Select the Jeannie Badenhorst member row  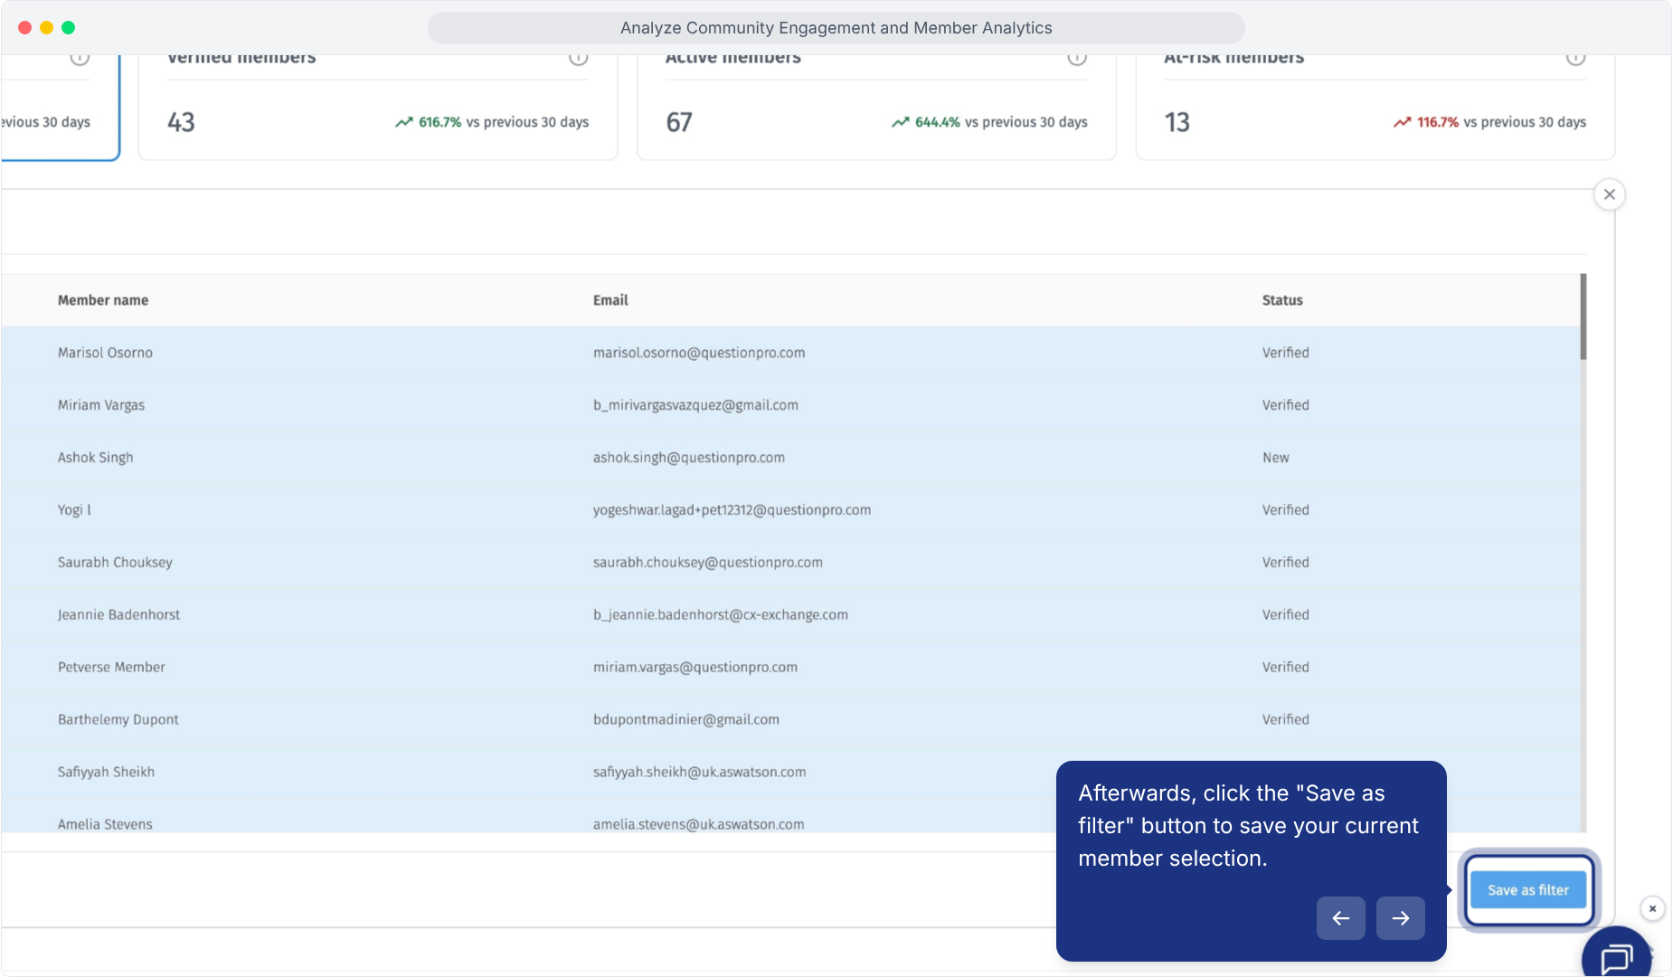coord(791,615)
